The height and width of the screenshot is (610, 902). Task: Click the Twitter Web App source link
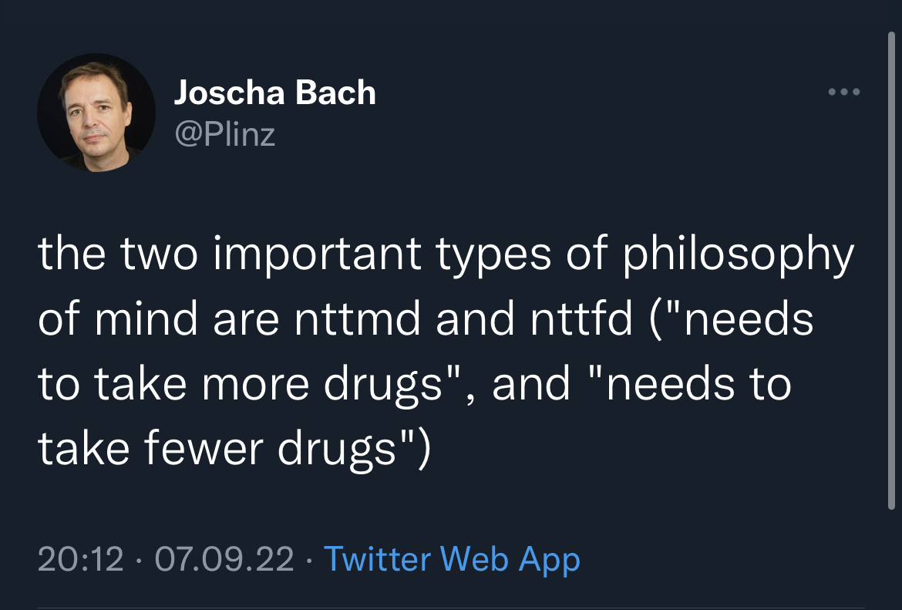coord(452,559)
